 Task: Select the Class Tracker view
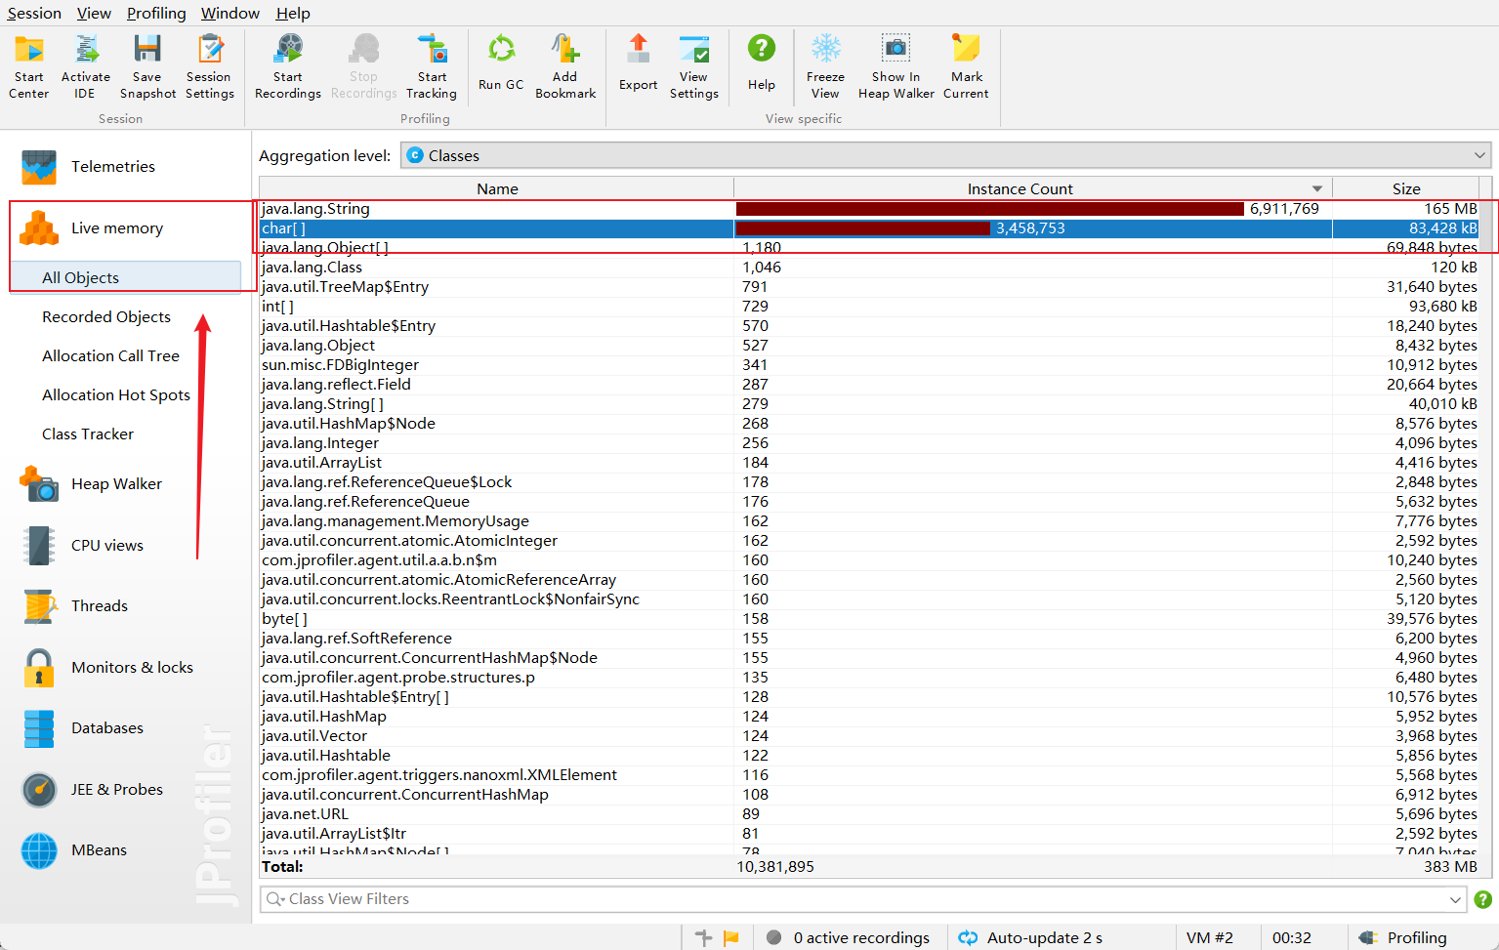pos(88,434)
